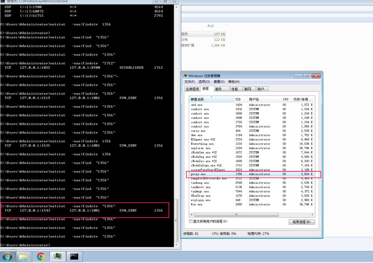The height and width of the screenshot is (263, 373).
Task: Select taskmgr.exe process row
Action: click(x=252, y=192)
